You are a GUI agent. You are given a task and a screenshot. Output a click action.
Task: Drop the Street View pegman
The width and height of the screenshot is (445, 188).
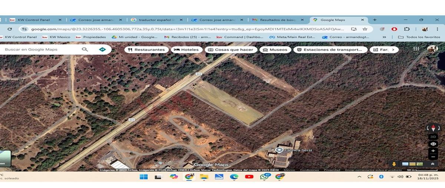tap(394, 164)
